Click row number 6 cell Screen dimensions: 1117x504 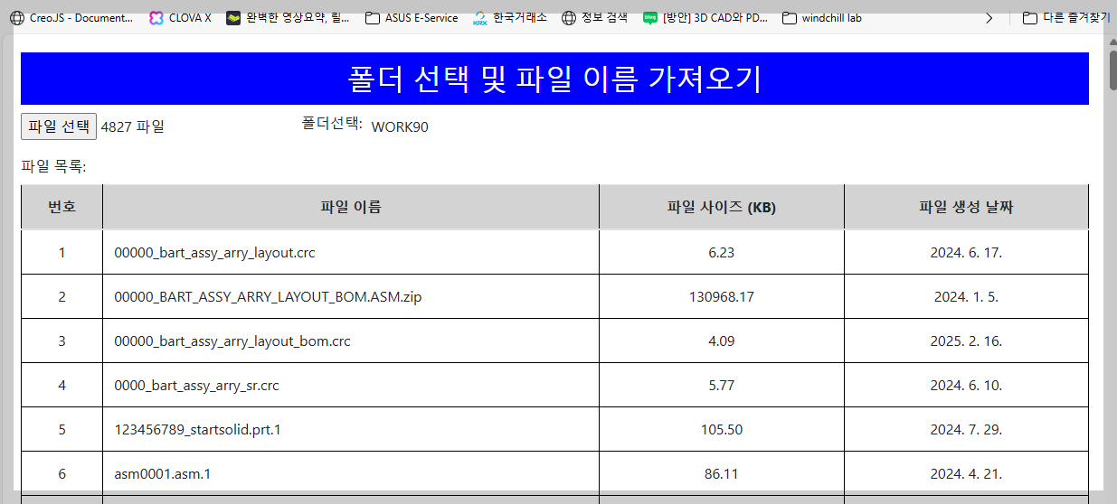pyautogui.click(x=62, y=473)
